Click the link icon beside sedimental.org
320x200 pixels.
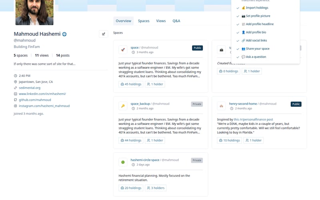point(15,88)
